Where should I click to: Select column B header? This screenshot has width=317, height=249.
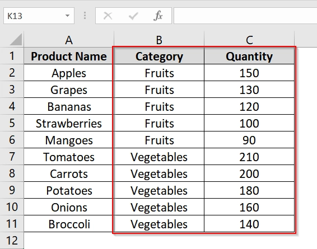[x=159, y=39]
